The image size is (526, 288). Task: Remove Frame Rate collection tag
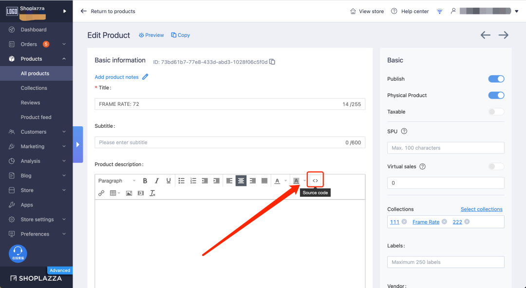point(444,222)
